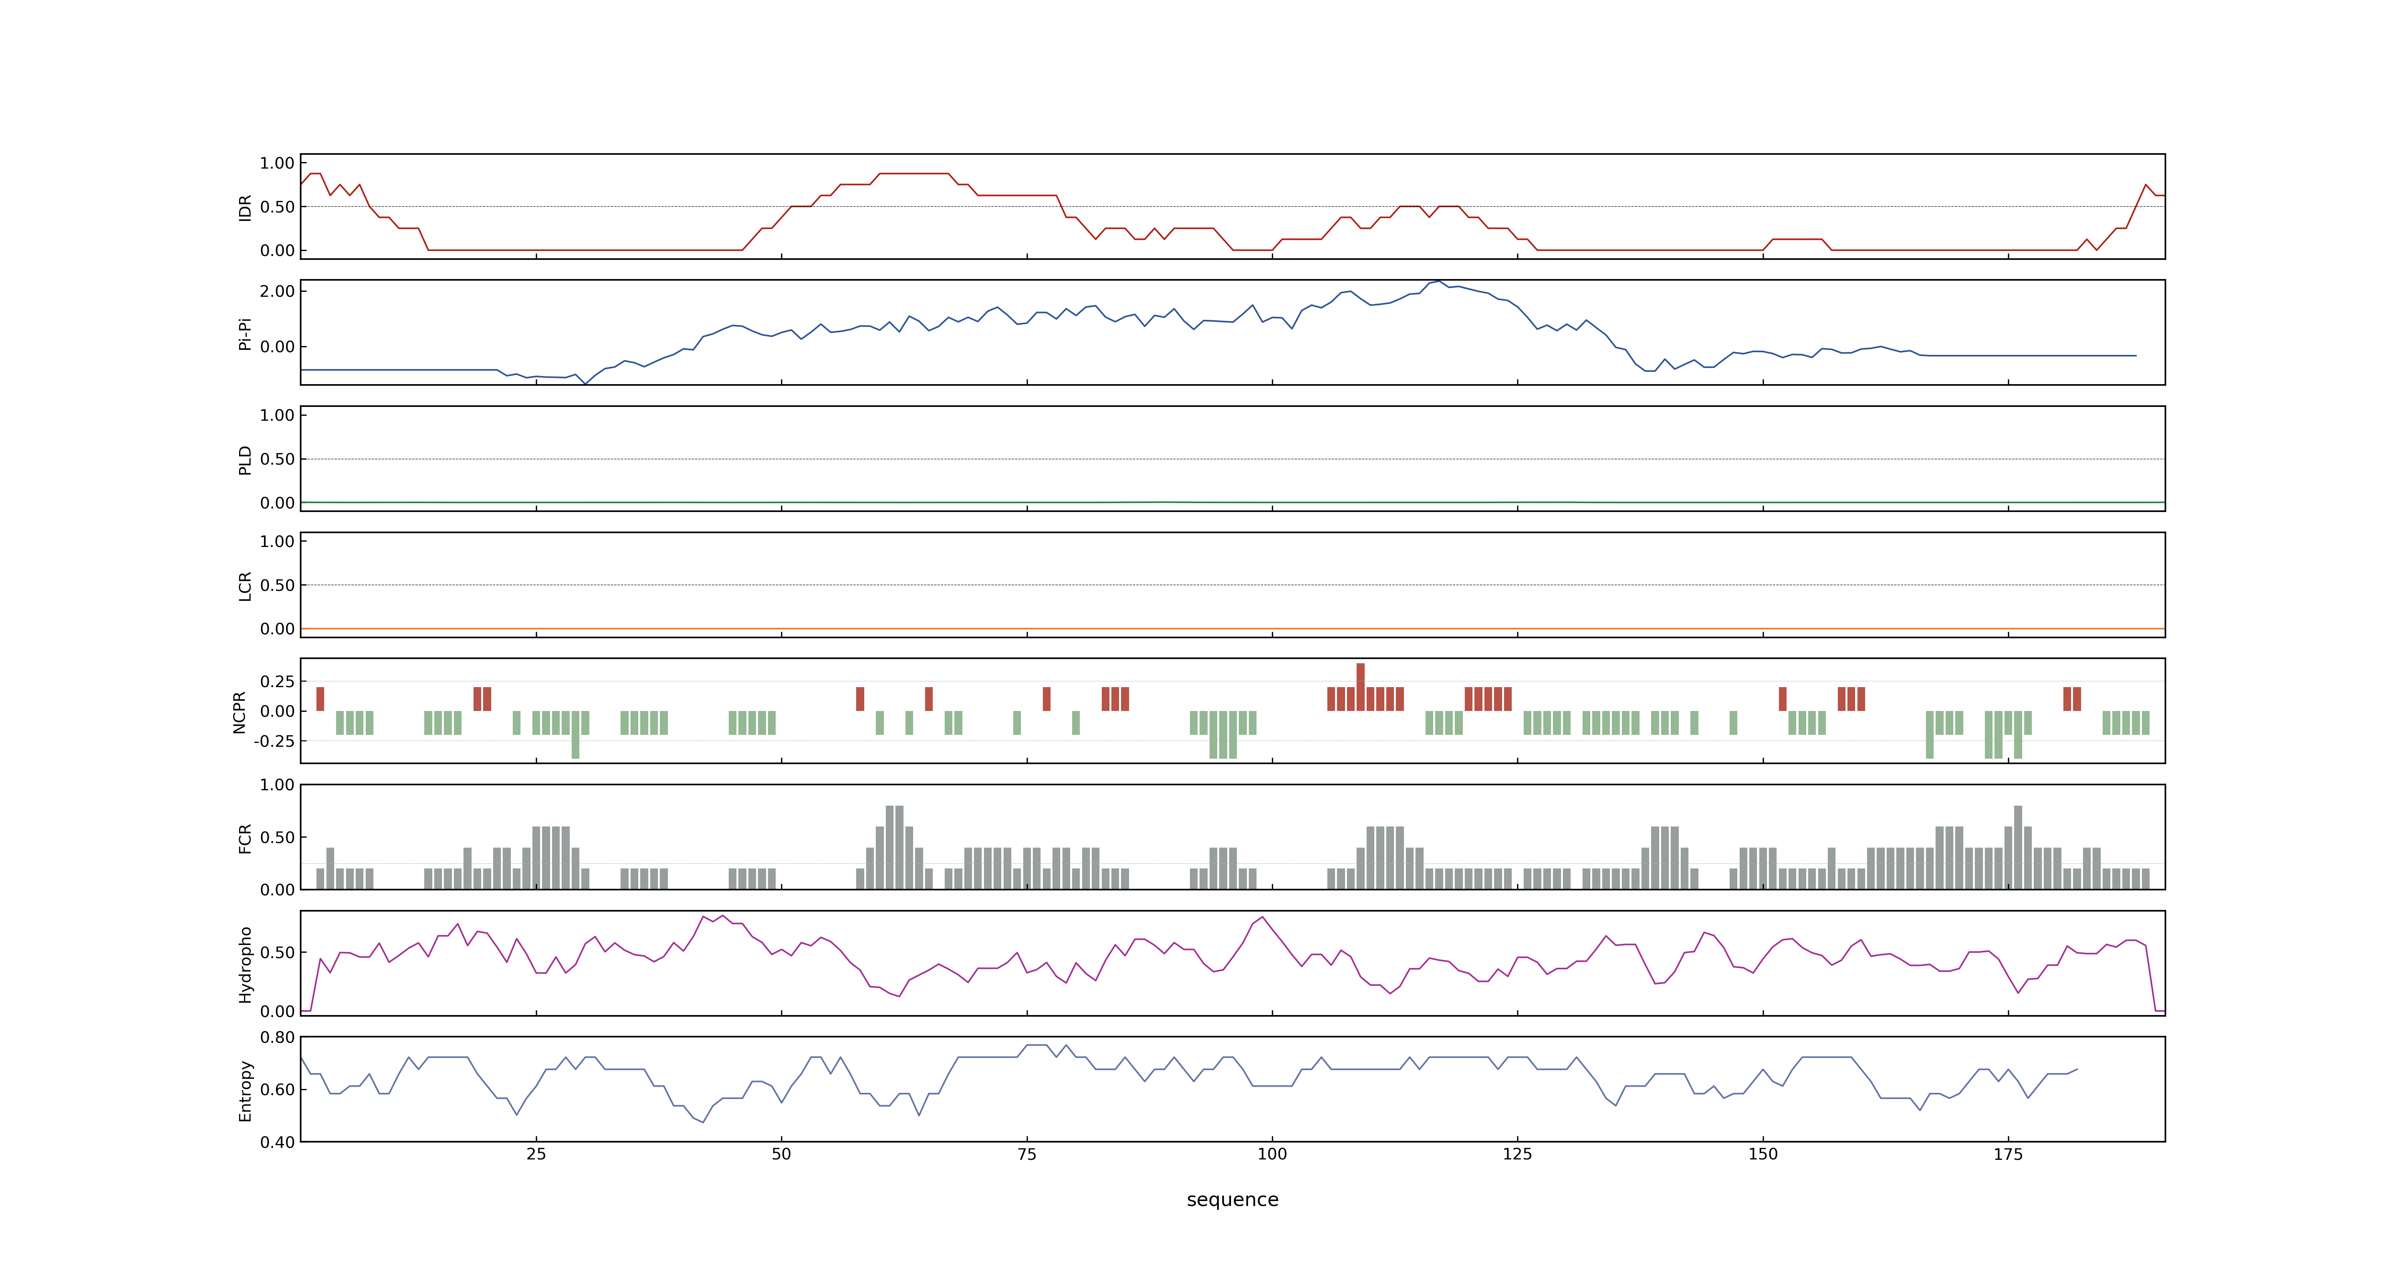This screenshot has width=2406, height=1283.
Task: Click the 2.00 tick on Pi-Pi axis
Action: point(278,291)
